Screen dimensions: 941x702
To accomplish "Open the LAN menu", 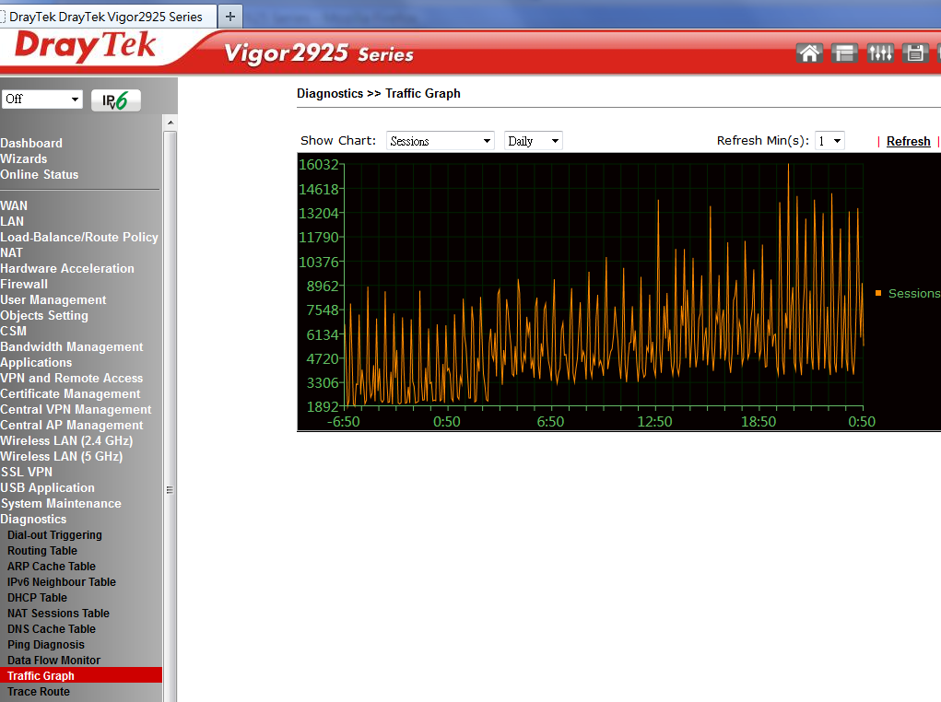I will 12,221.
